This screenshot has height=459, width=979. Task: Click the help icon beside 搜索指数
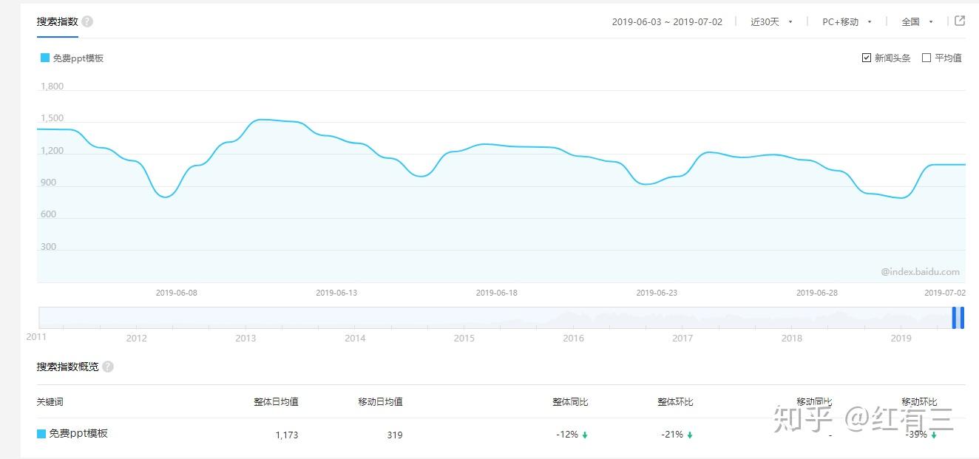coord(87,21)
